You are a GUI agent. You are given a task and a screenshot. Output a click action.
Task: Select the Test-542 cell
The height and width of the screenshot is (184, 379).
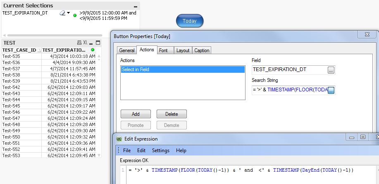click(x=21, y=87)
